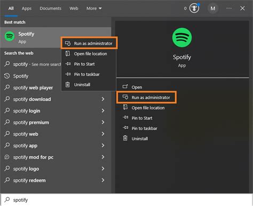Select 'spotify mod for pc' suggestion

pyautogui.click(x=56, y=157)
